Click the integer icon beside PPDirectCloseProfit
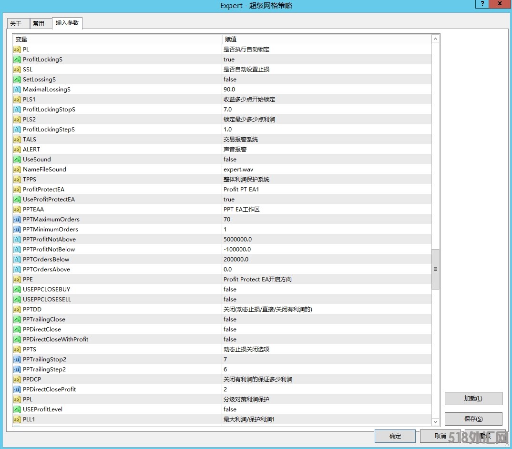This screenshot has width=512, height=449. pyautogui.click(x=17, y=389)
